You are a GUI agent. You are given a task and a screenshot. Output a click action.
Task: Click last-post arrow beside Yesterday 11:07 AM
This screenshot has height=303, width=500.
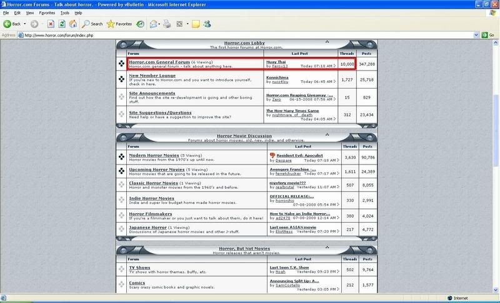coord(338,187)
